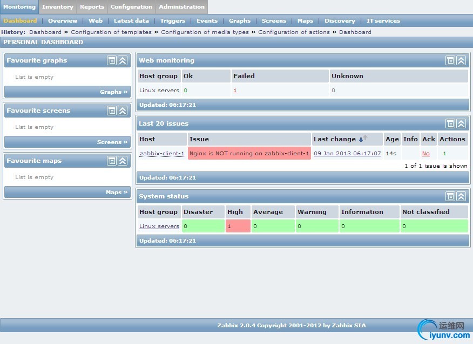Click the Disaster cell showing 0
Viewport: 473px width, 344px height.
(204, 226)
